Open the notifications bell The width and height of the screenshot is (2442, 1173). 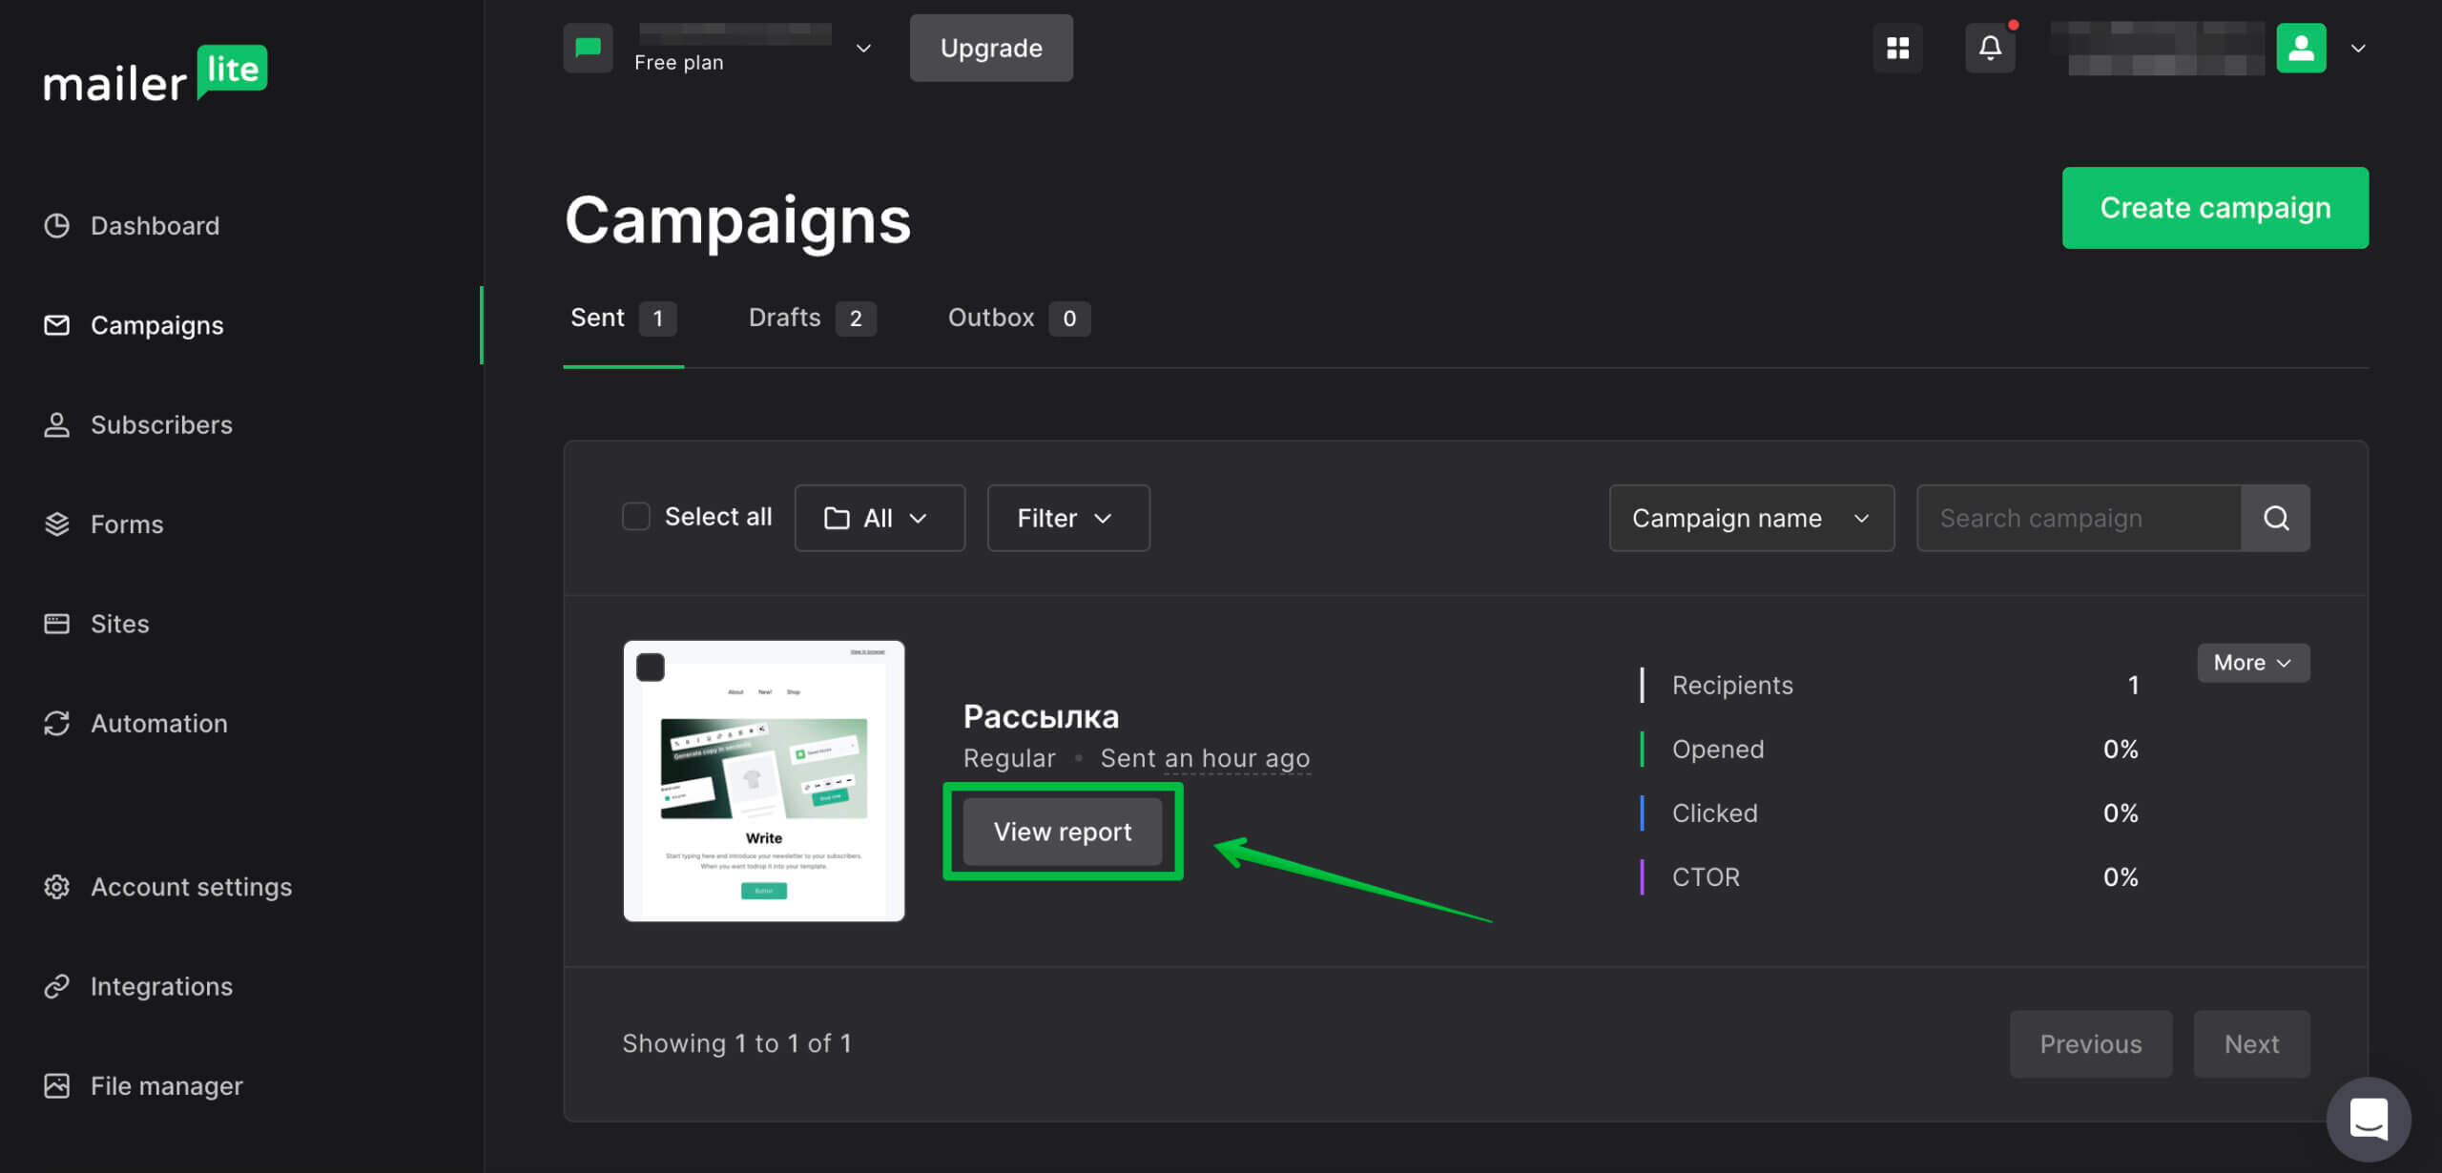click(x=1990, y=48)
